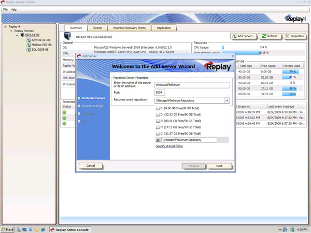Remove the \\Netapp\FileServerRepository entry with X icon

tap(158, 140)
